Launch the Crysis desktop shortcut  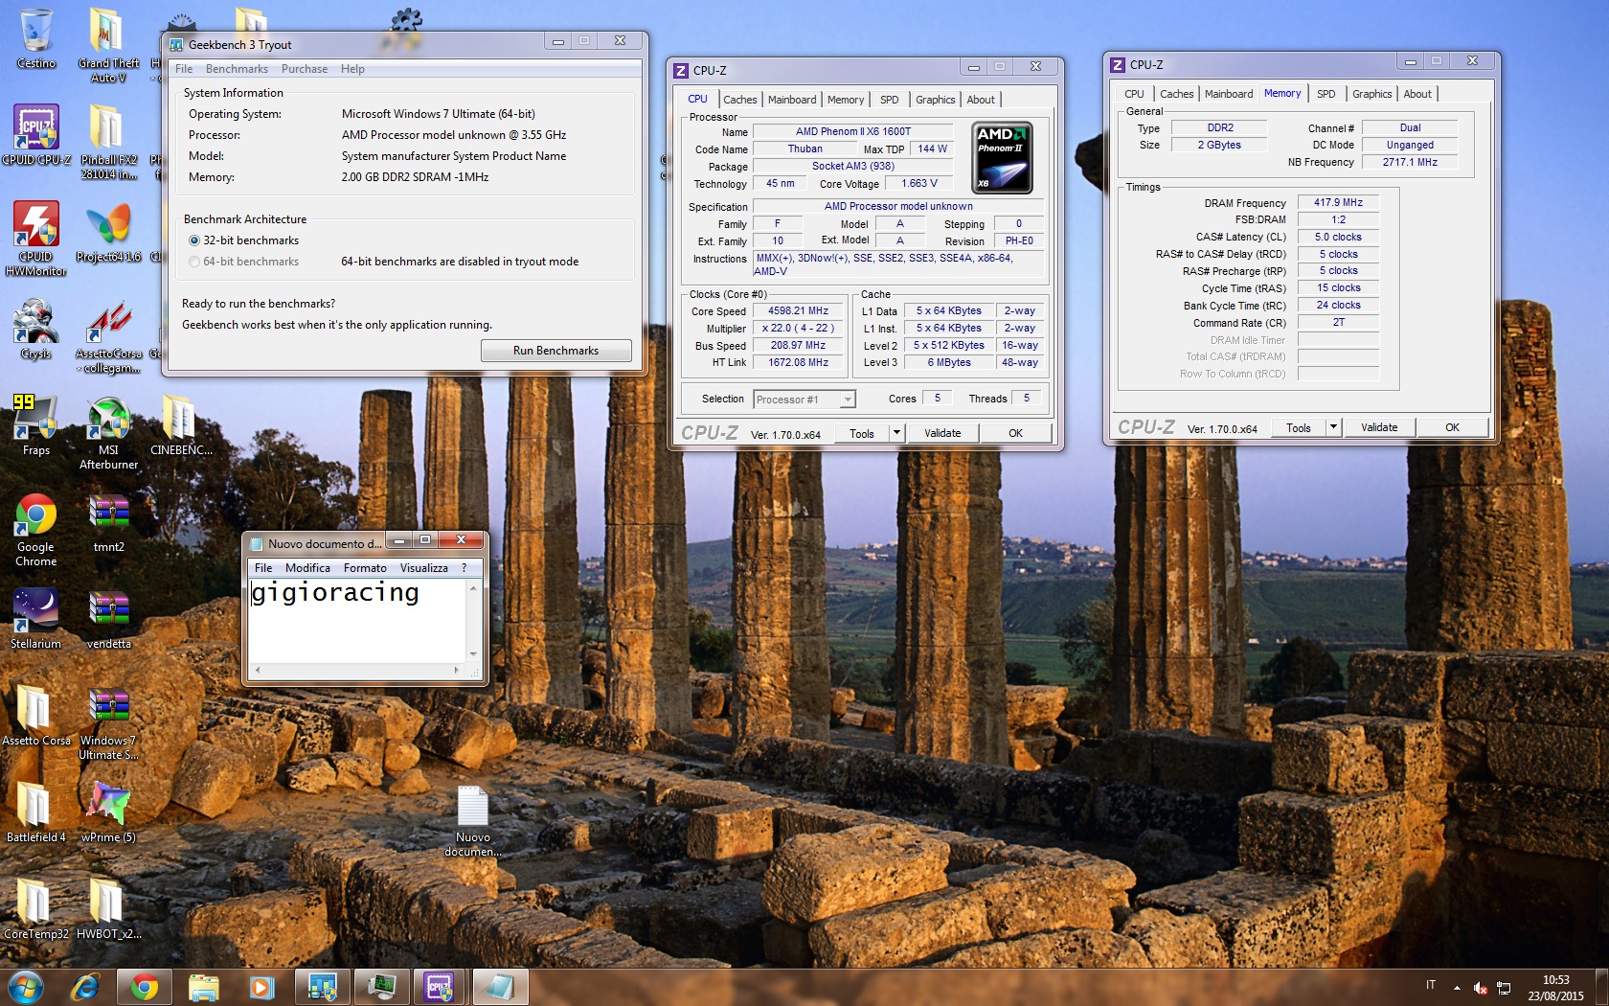click(x=36, y=329)
